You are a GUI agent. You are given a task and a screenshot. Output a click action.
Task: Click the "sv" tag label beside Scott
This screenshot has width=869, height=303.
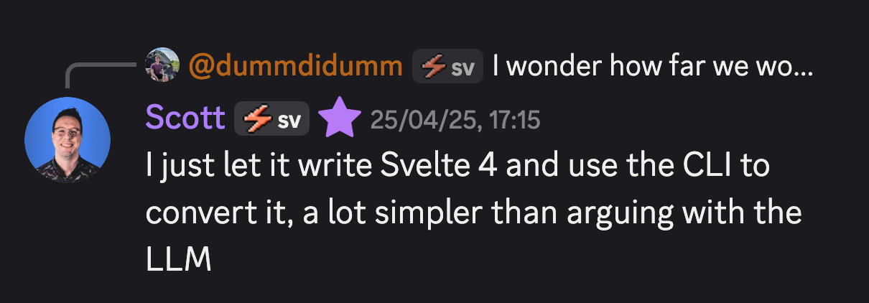click(x=289, y=120)
